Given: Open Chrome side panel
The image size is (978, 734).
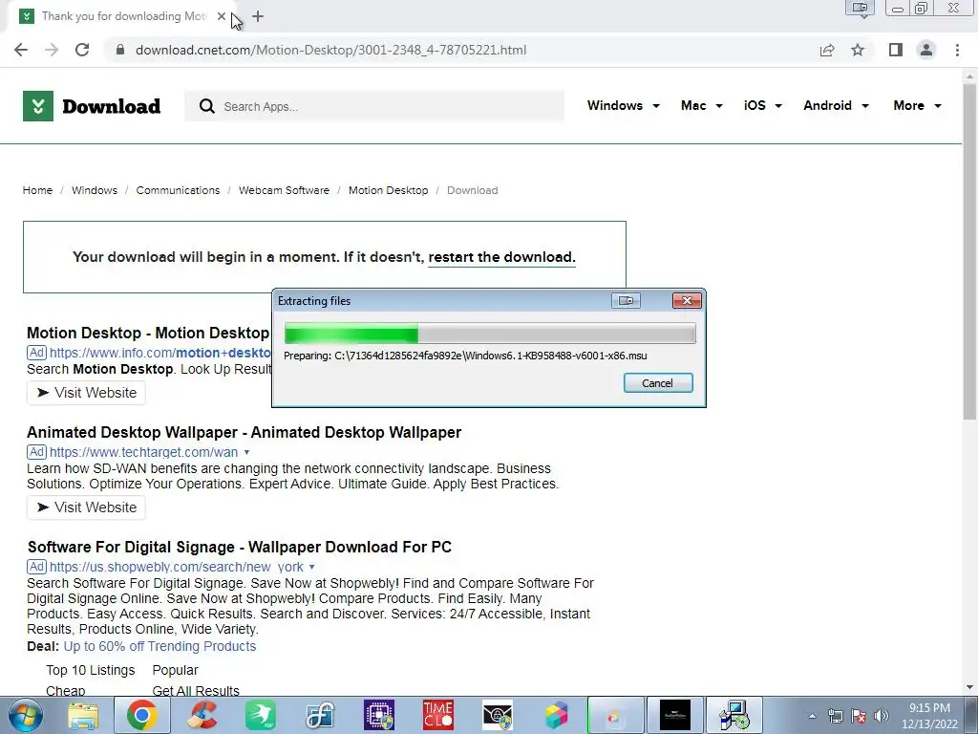Looking at the screenshot, I should point(896,50).
